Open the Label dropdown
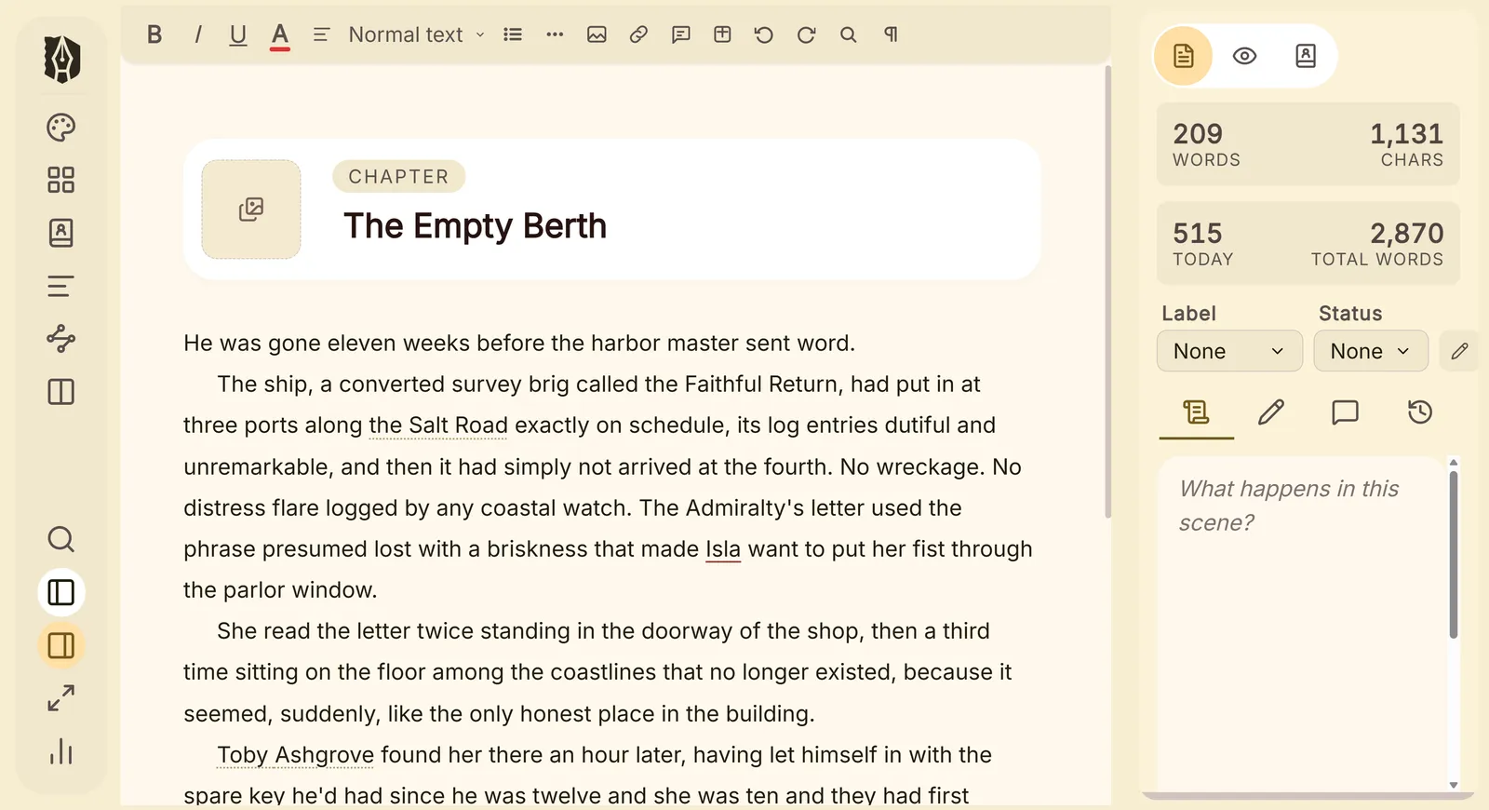Viewport: 1489px width, 810px height. point(1229,351)
